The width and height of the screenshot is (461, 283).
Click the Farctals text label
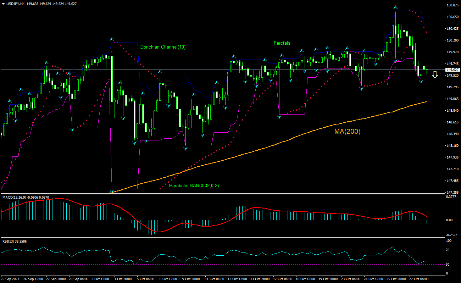coord(282,43)
